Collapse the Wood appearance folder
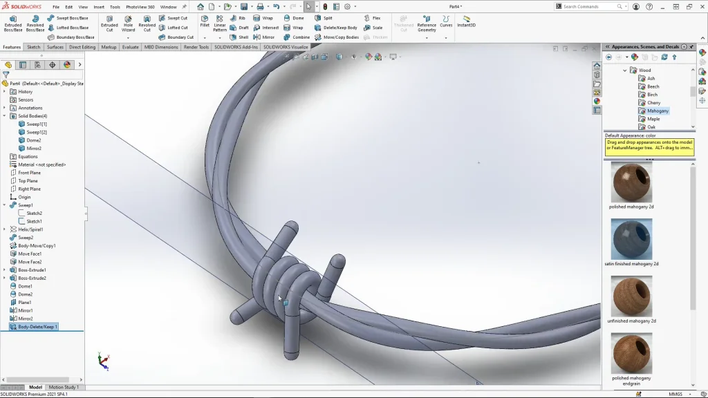Screen dimensions: 708x398 click(x=625, y=70)
